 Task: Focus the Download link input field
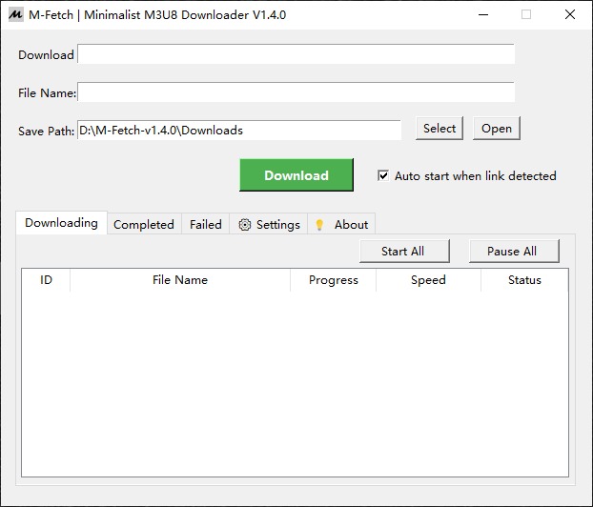pyautogui.click(x=296, y=54)
